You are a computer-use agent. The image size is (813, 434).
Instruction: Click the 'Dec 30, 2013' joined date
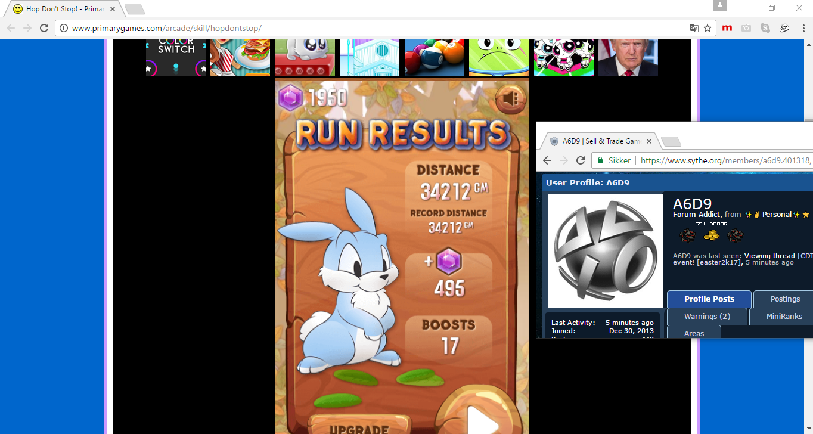click(631, 331)
